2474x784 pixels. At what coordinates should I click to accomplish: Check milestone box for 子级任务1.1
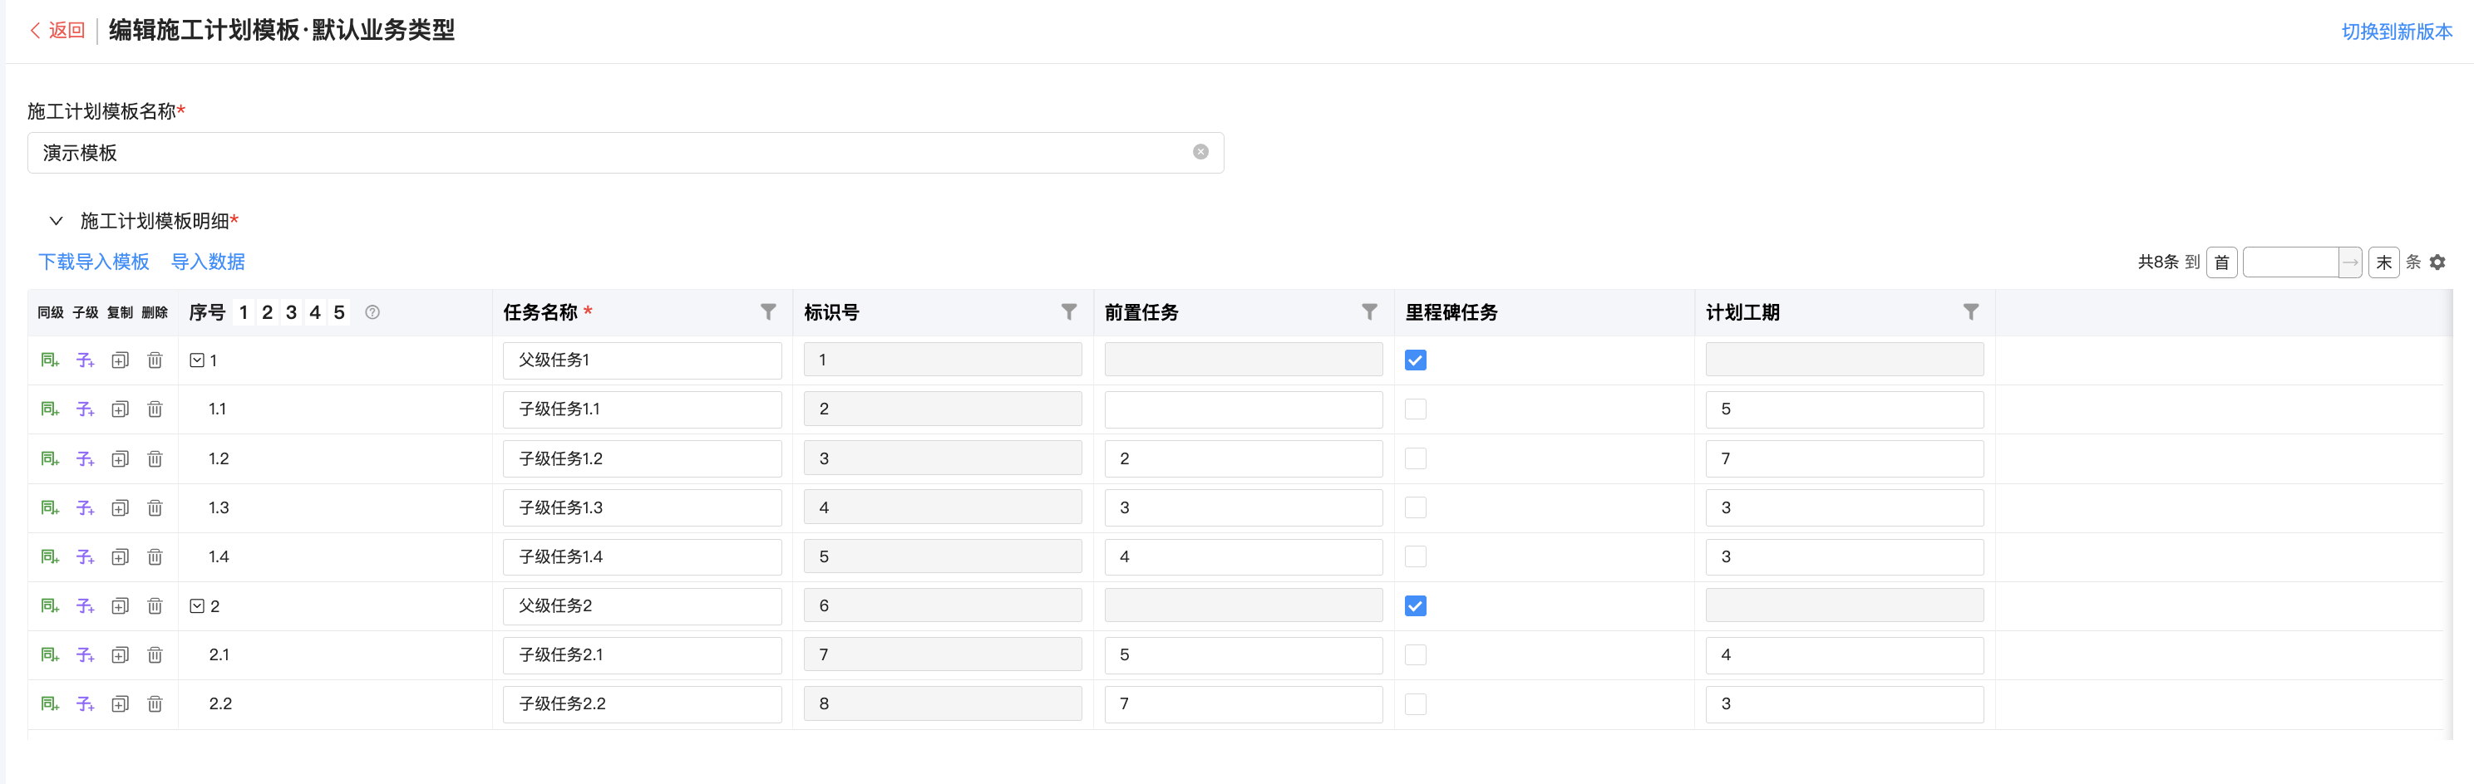point(1415,409)
